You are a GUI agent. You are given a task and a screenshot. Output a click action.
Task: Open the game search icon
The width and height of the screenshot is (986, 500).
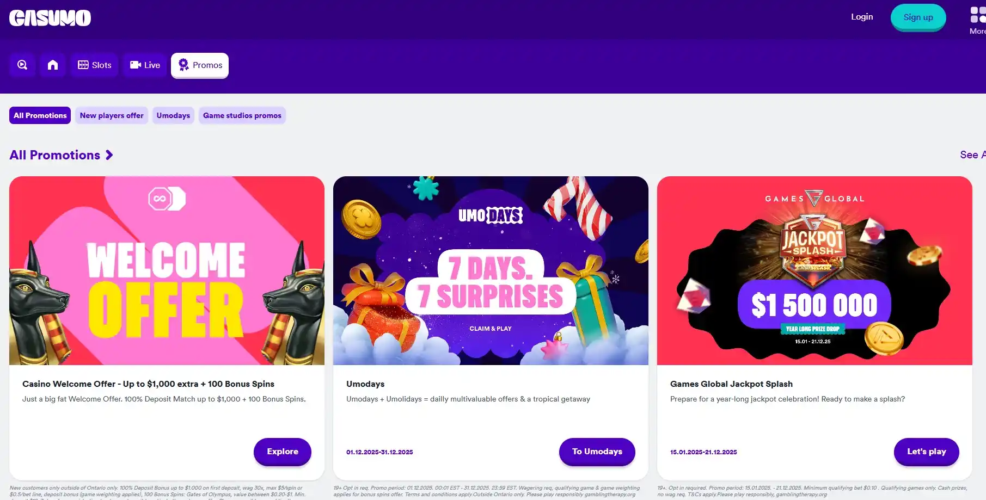22,65
